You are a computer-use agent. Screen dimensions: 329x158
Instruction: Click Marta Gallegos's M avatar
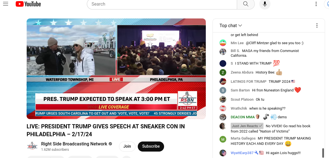(223, 139)
